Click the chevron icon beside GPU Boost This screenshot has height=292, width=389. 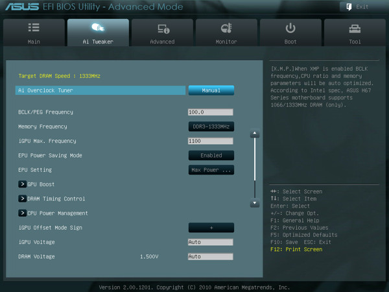22,184
